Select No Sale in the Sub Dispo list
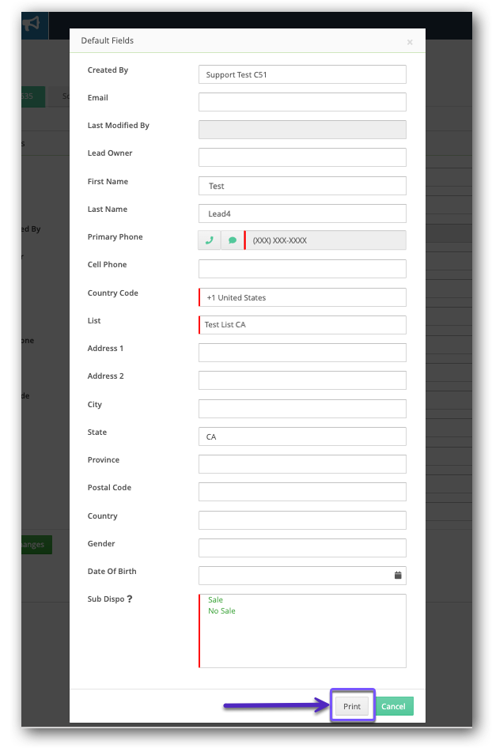 tap(221, 611)
